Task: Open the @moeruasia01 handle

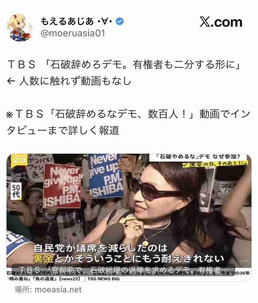Action: (73, 33)
